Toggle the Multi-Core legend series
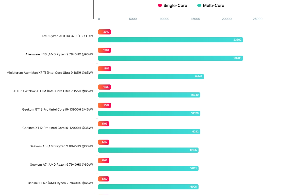 coord(213,6)
